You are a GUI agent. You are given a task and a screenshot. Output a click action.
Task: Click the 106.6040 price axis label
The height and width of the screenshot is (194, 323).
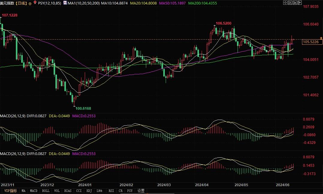(x=311, y=24)
